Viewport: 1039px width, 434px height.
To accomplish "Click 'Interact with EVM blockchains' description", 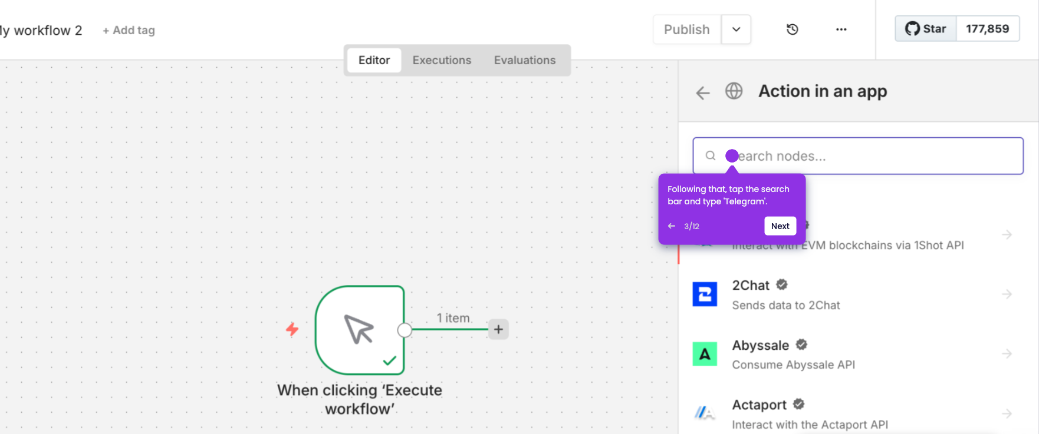I will point(848,246).
